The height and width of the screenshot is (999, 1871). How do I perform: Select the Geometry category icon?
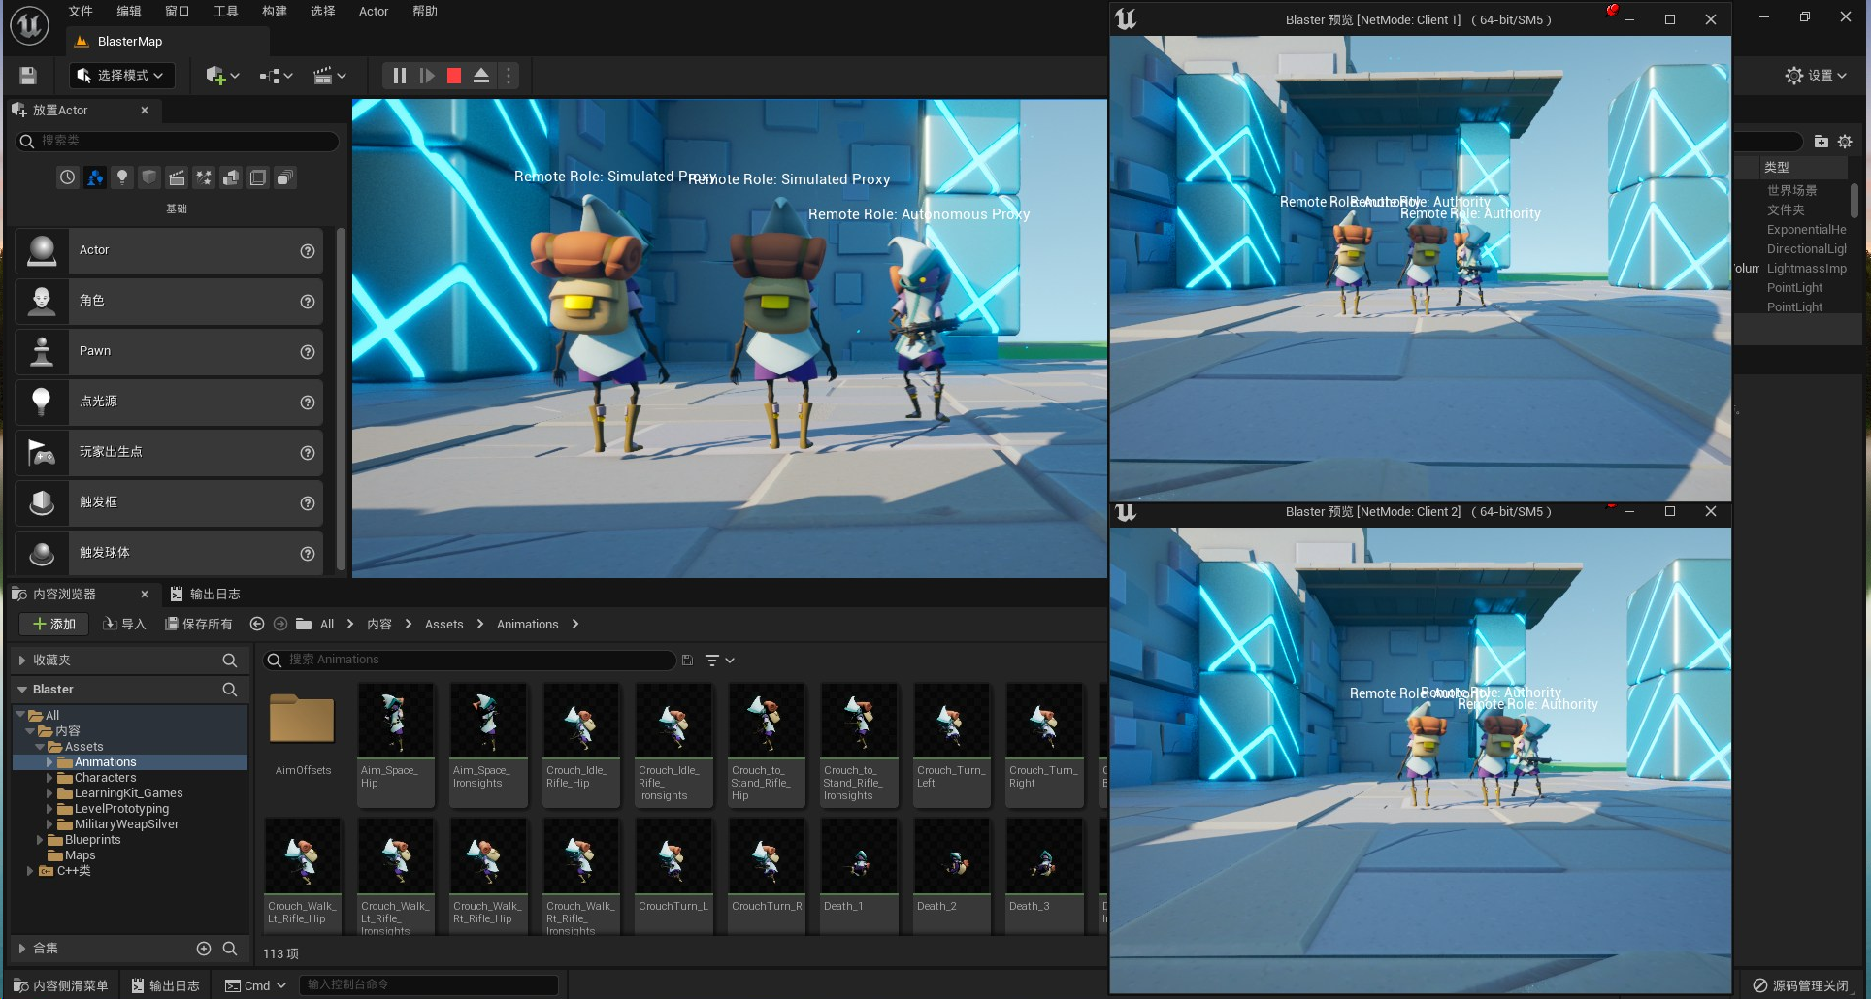[231, 177]
